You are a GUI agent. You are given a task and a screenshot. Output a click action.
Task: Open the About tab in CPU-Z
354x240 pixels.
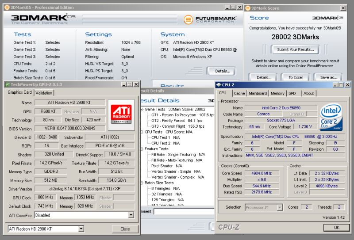(308, 93)
